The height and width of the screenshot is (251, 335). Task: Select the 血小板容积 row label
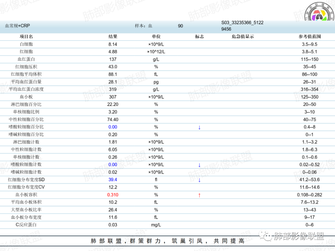(x=26, y=195)
